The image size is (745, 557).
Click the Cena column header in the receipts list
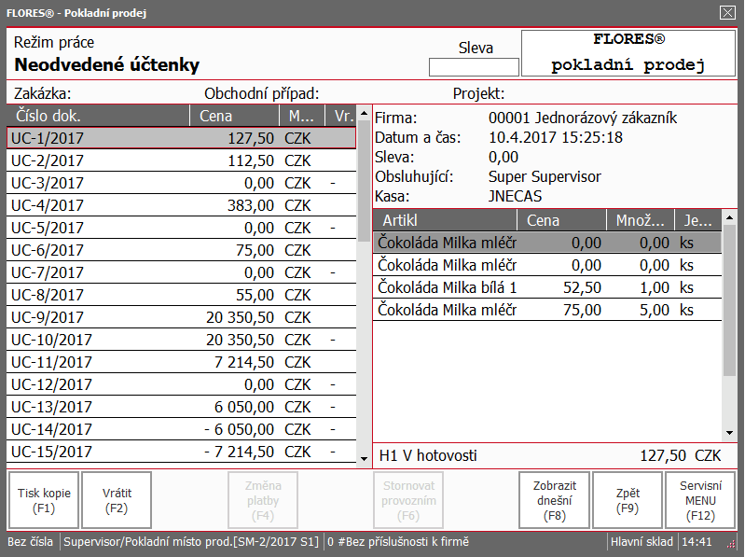234,116
